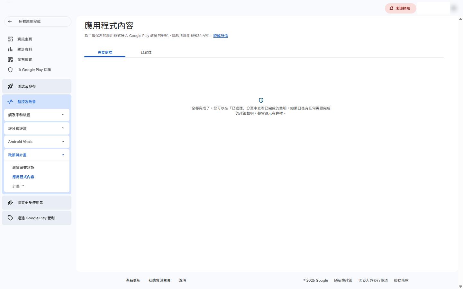
Task: Click the shield icon for Google Play 保護
Action: pos(10,70)
